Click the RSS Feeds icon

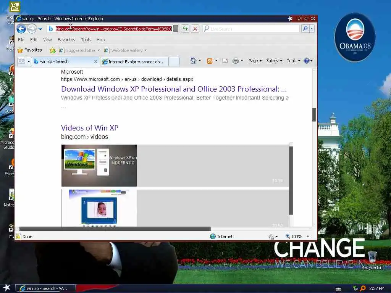tap(210, 61)
